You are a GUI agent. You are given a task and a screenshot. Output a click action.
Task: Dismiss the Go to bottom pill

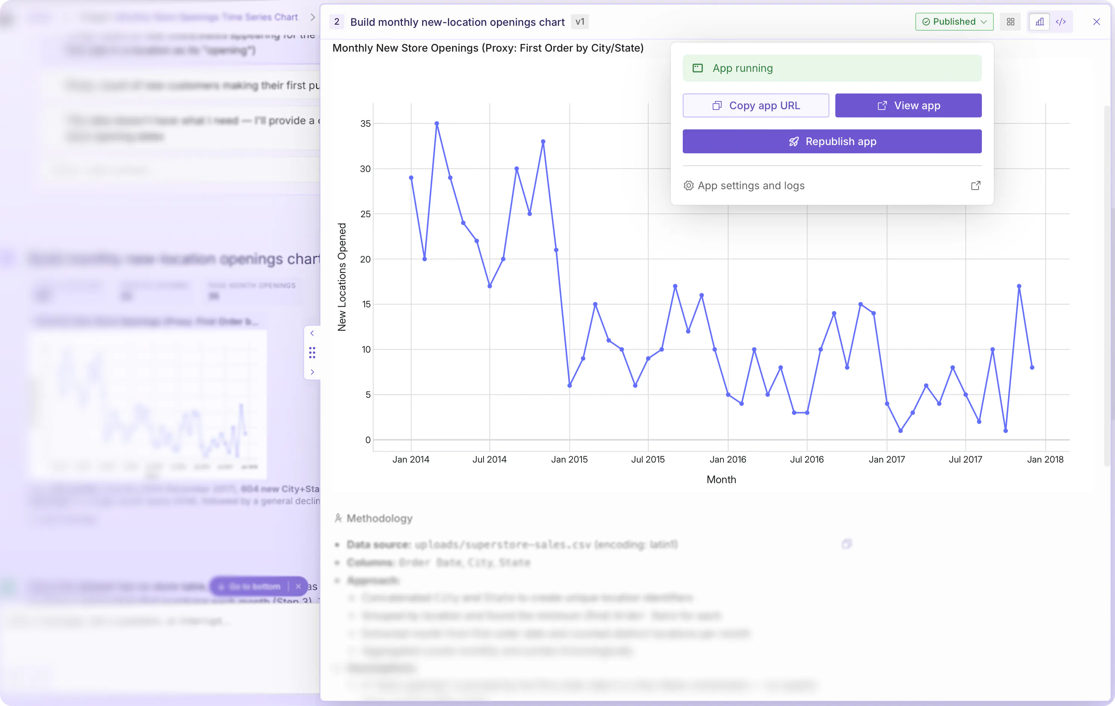tap(298, 587)
